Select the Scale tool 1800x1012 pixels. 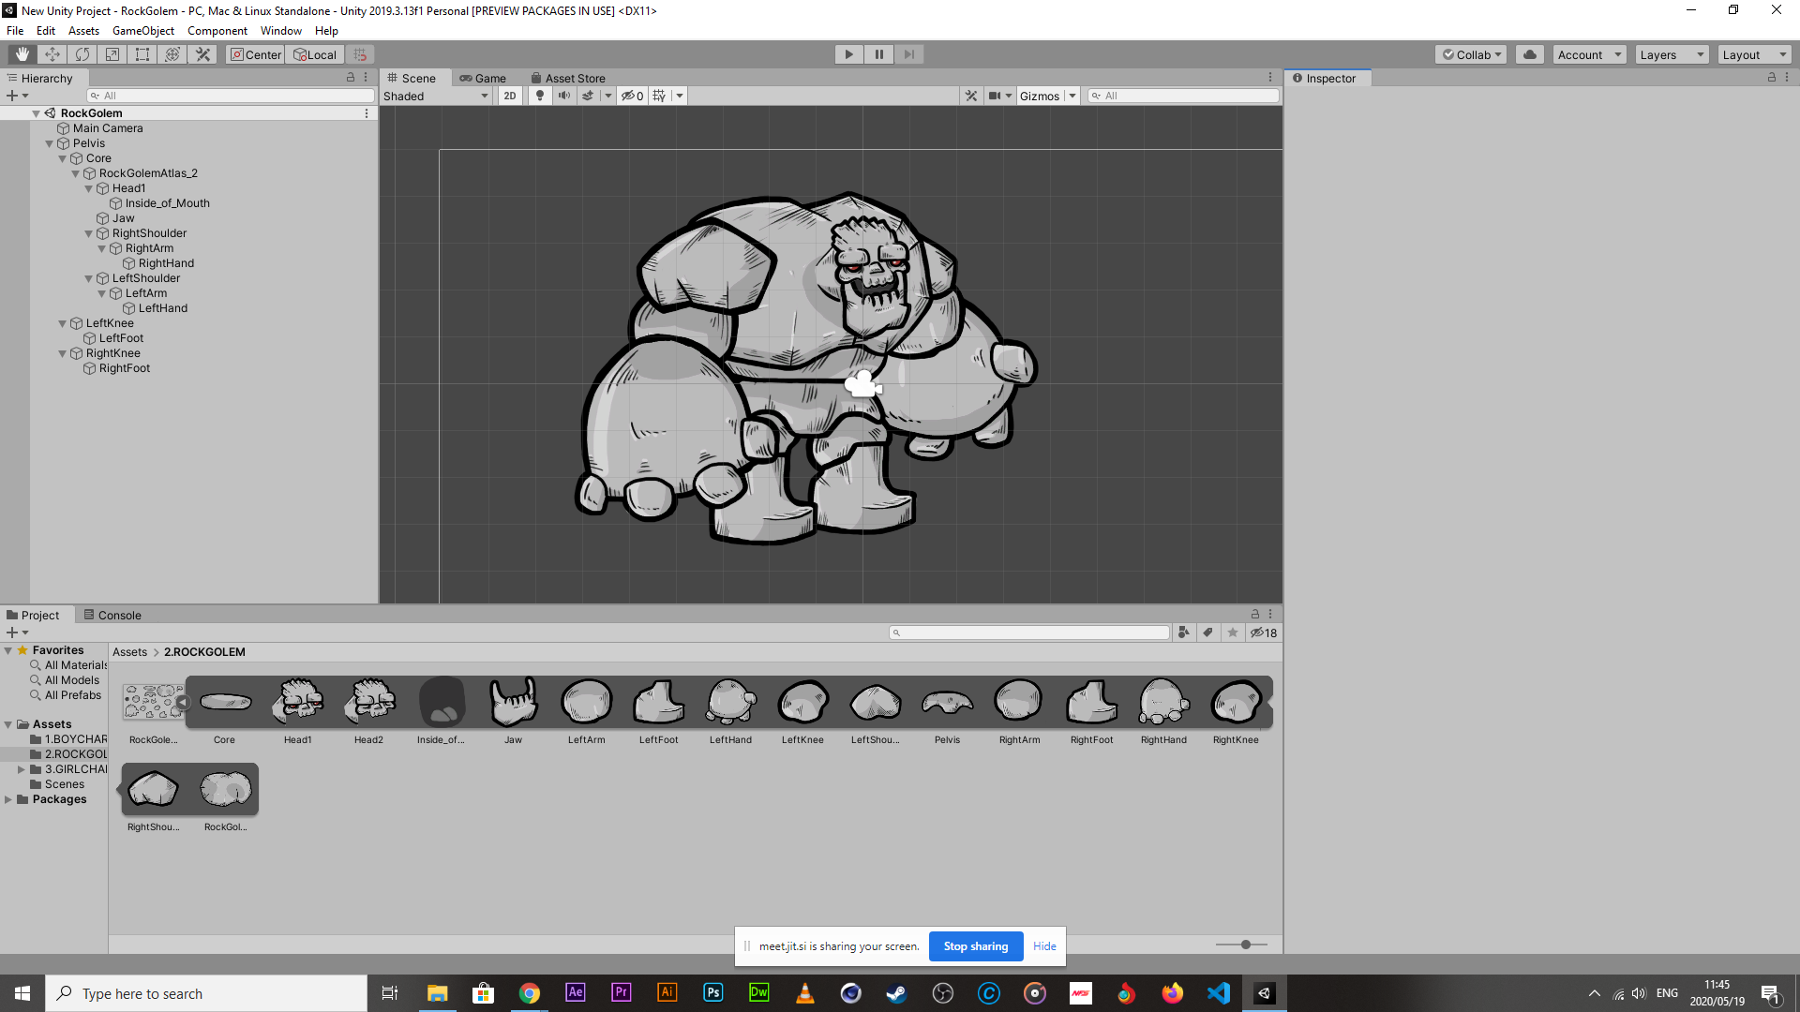(112, 54)
